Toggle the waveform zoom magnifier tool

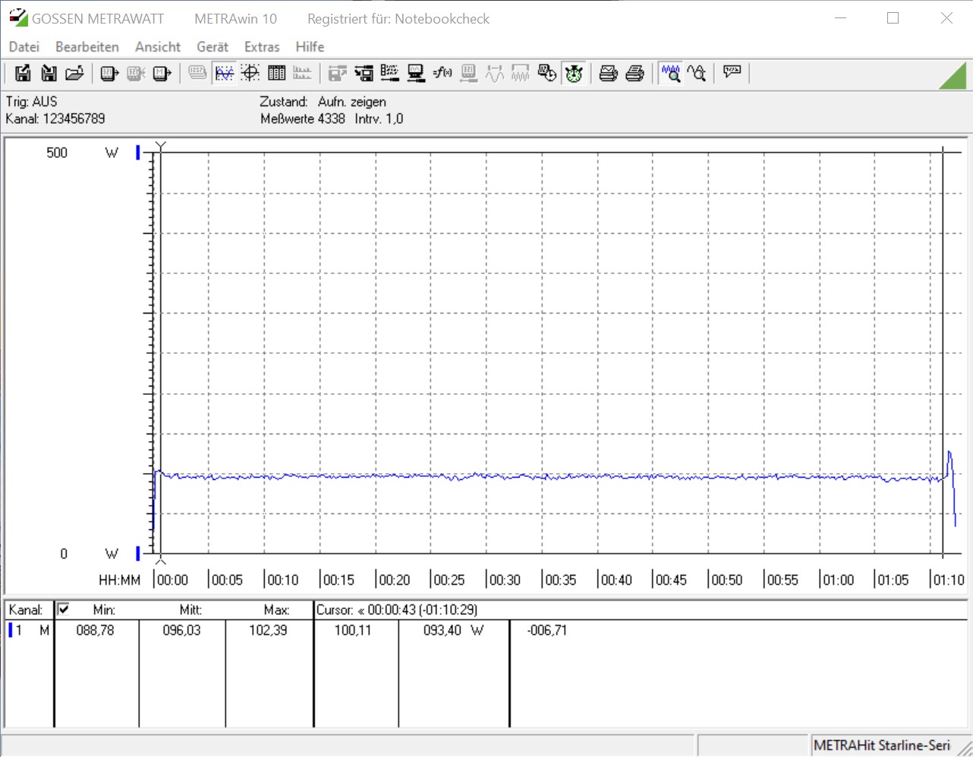670,73
